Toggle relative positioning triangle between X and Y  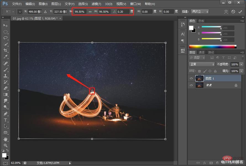click(x=45, y=12)
